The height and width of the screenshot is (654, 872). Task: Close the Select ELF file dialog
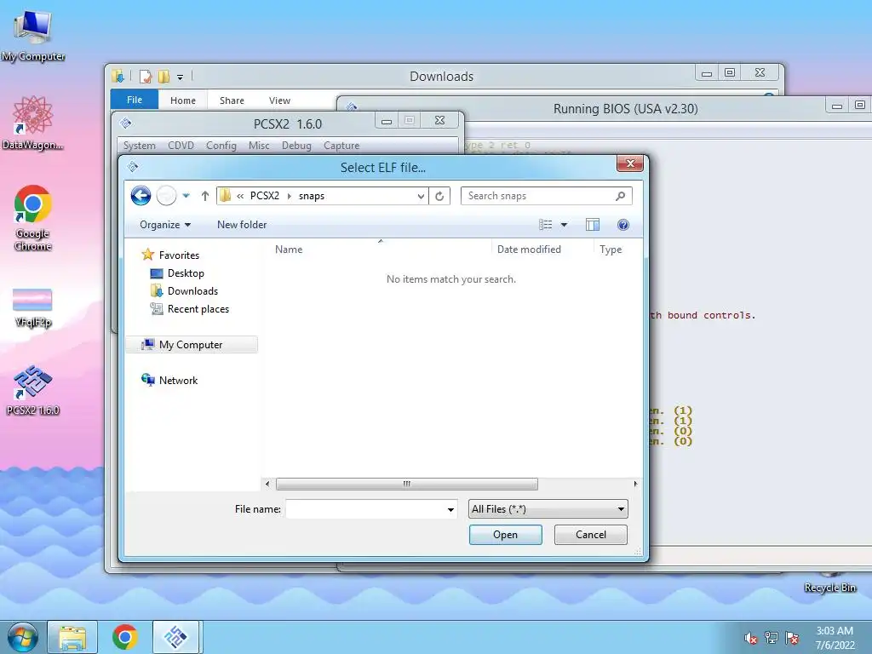click(630, 163)
